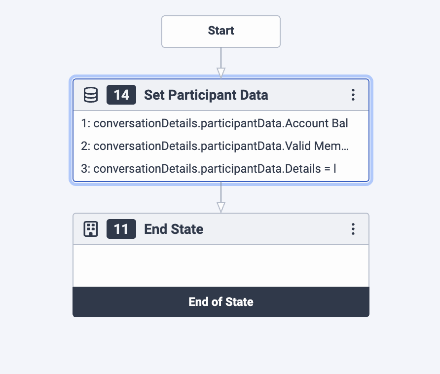
Task: Click the empty body of End State
Action: (221, 265)
